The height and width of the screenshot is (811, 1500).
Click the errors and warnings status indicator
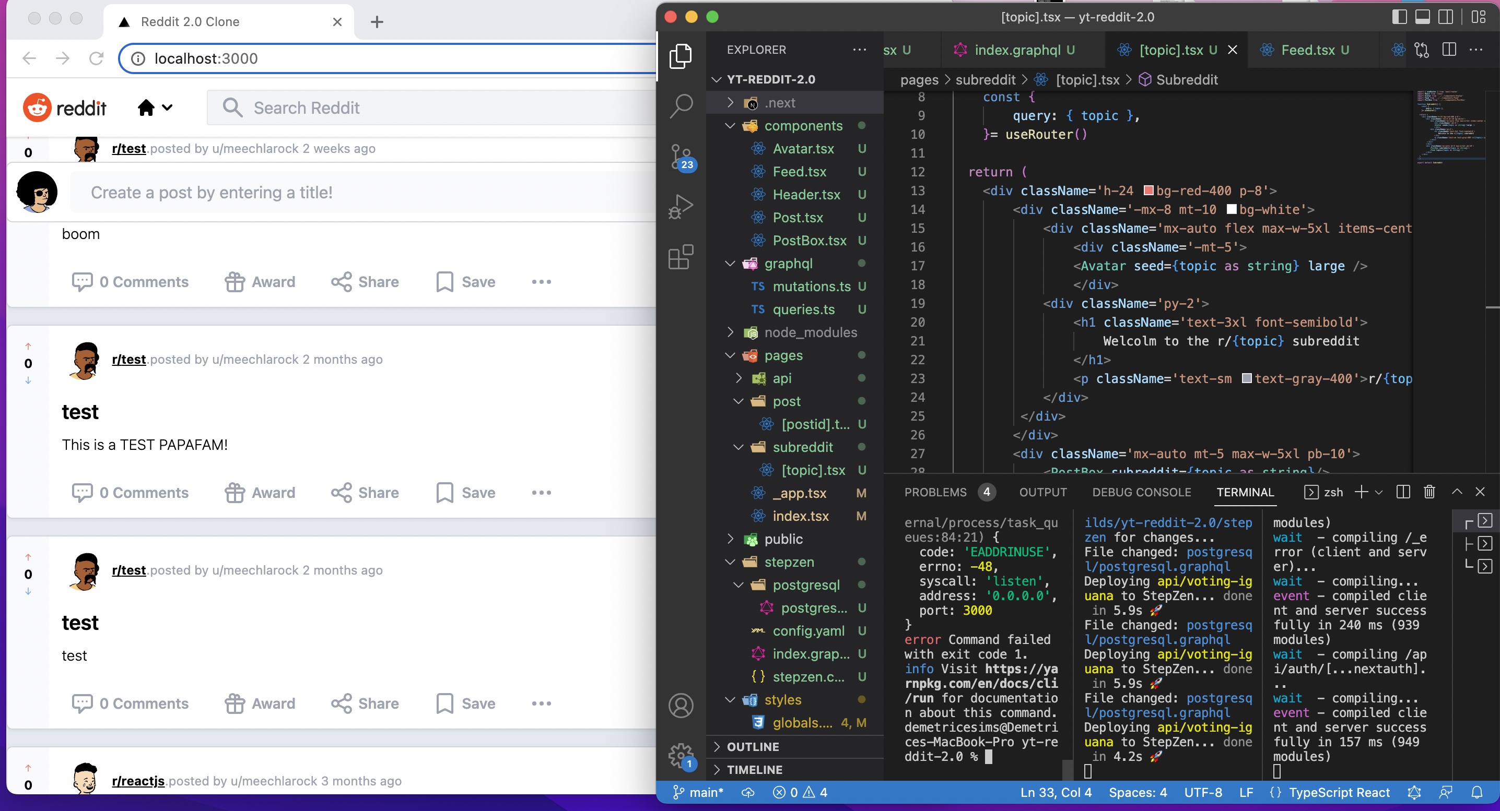800,792
